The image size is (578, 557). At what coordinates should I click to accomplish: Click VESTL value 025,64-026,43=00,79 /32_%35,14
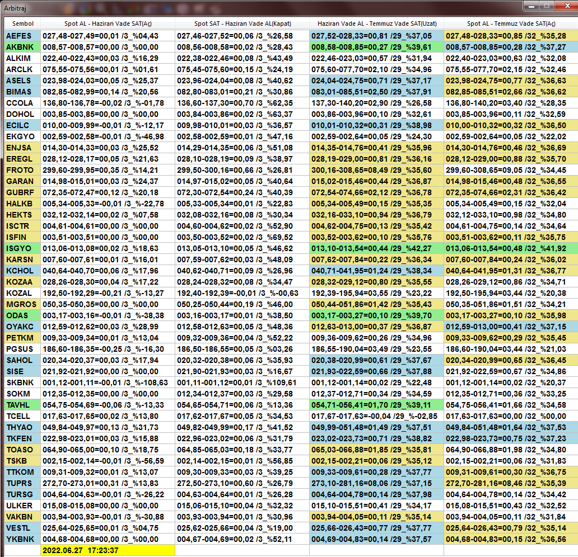511,528
